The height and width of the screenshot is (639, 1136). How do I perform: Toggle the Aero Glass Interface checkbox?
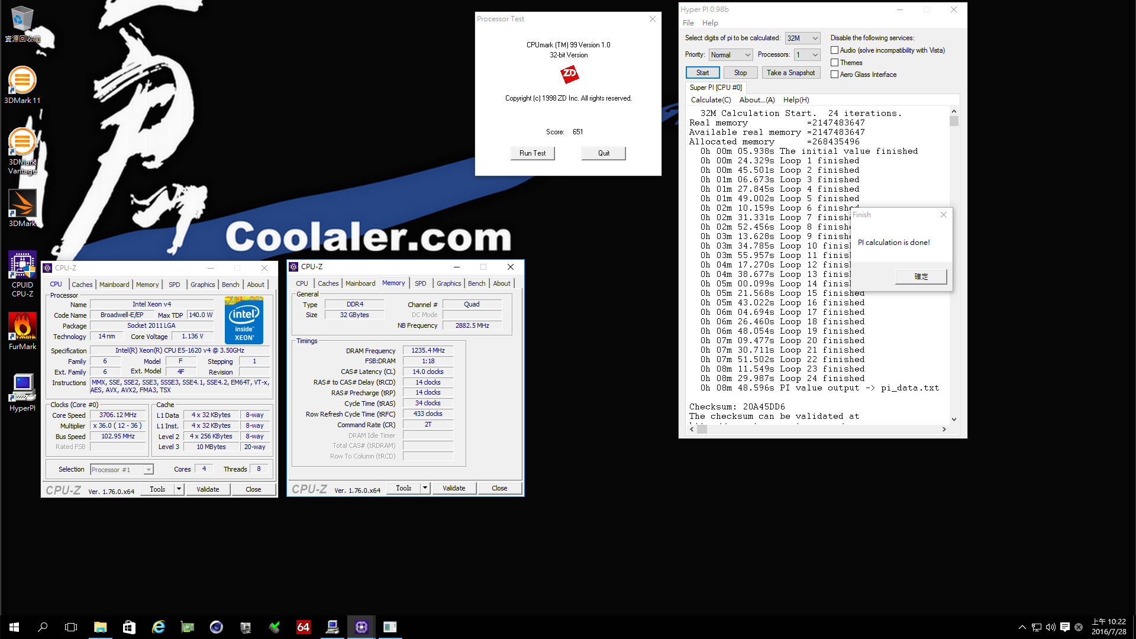834,75
